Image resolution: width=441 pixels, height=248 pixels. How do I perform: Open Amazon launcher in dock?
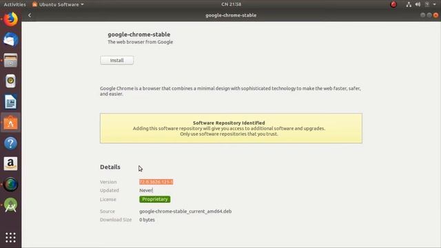(11, 164)
